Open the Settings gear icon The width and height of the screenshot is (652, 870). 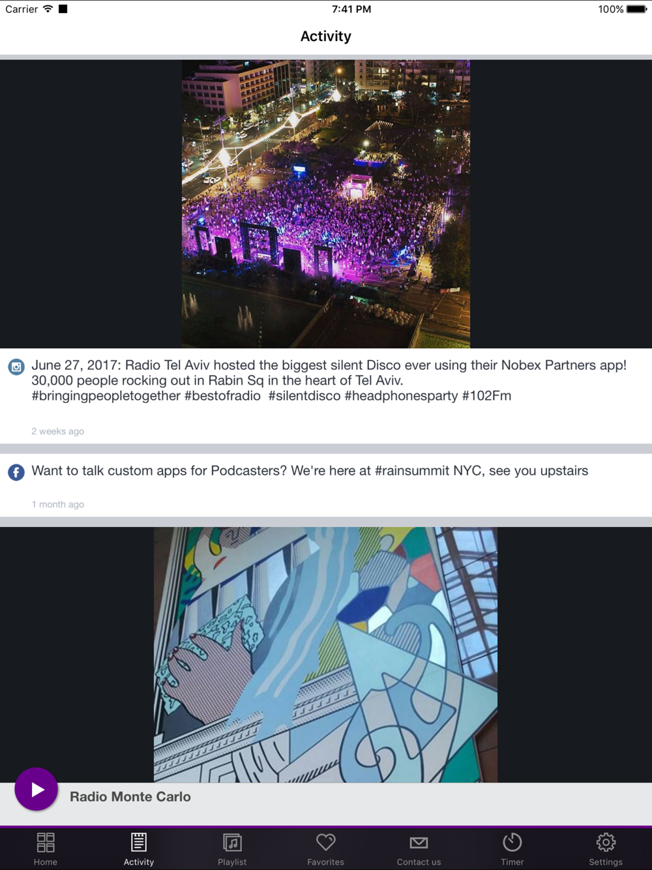tap(606, 842)
